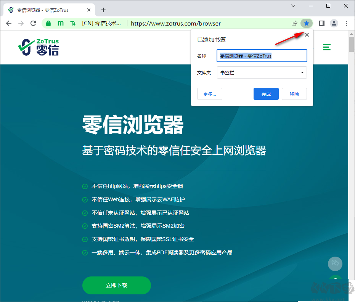Click the bookmark 名称 name input field
Viewport: 355px width, 302px height.
click(262, 56)
